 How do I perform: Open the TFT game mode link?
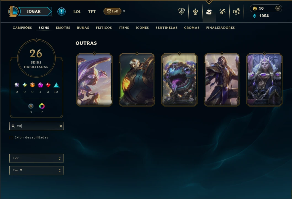click(x=92, y=12)
